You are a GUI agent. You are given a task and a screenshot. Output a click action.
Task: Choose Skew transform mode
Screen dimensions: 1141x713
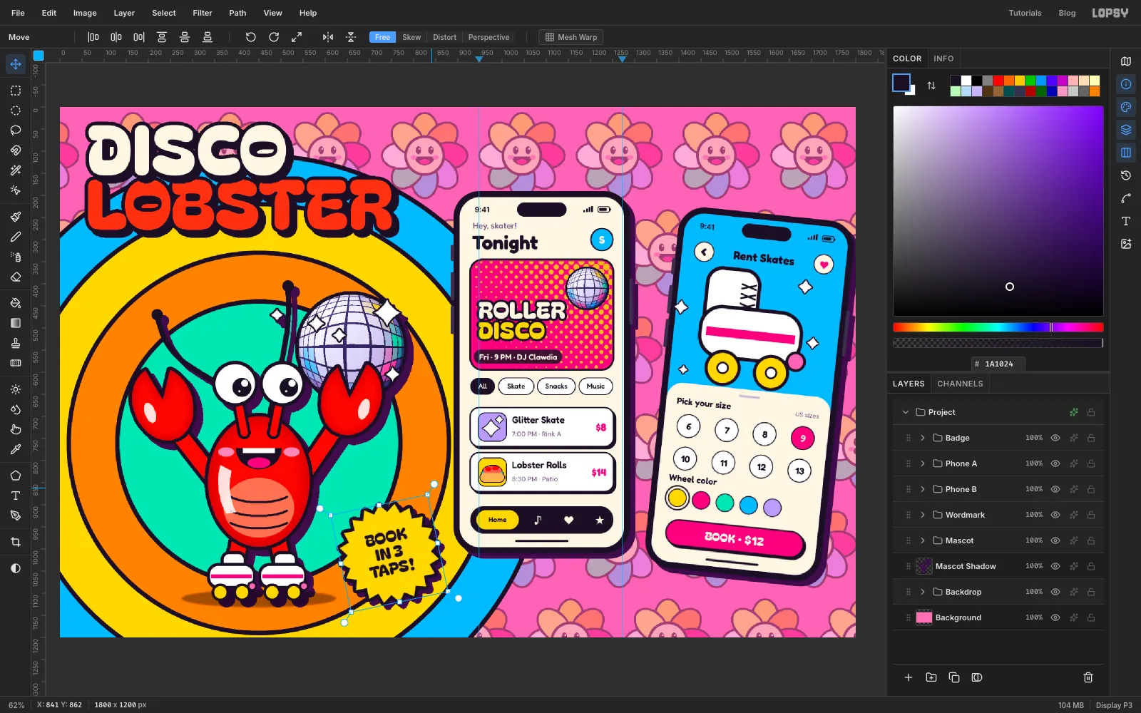click(411, 37)
